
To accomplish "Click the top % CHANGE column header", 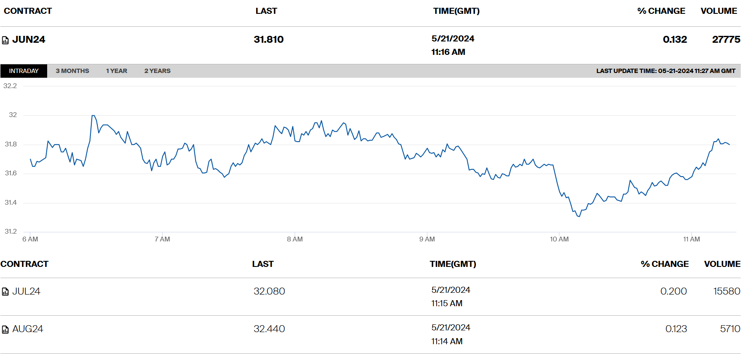I will [661, 11].
